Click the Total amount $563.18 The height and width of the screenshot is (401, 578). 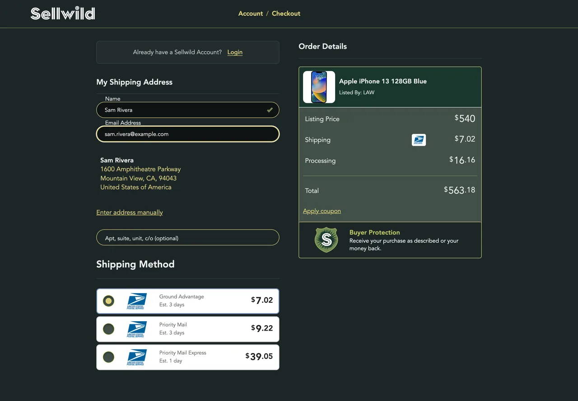coord(460,190)
